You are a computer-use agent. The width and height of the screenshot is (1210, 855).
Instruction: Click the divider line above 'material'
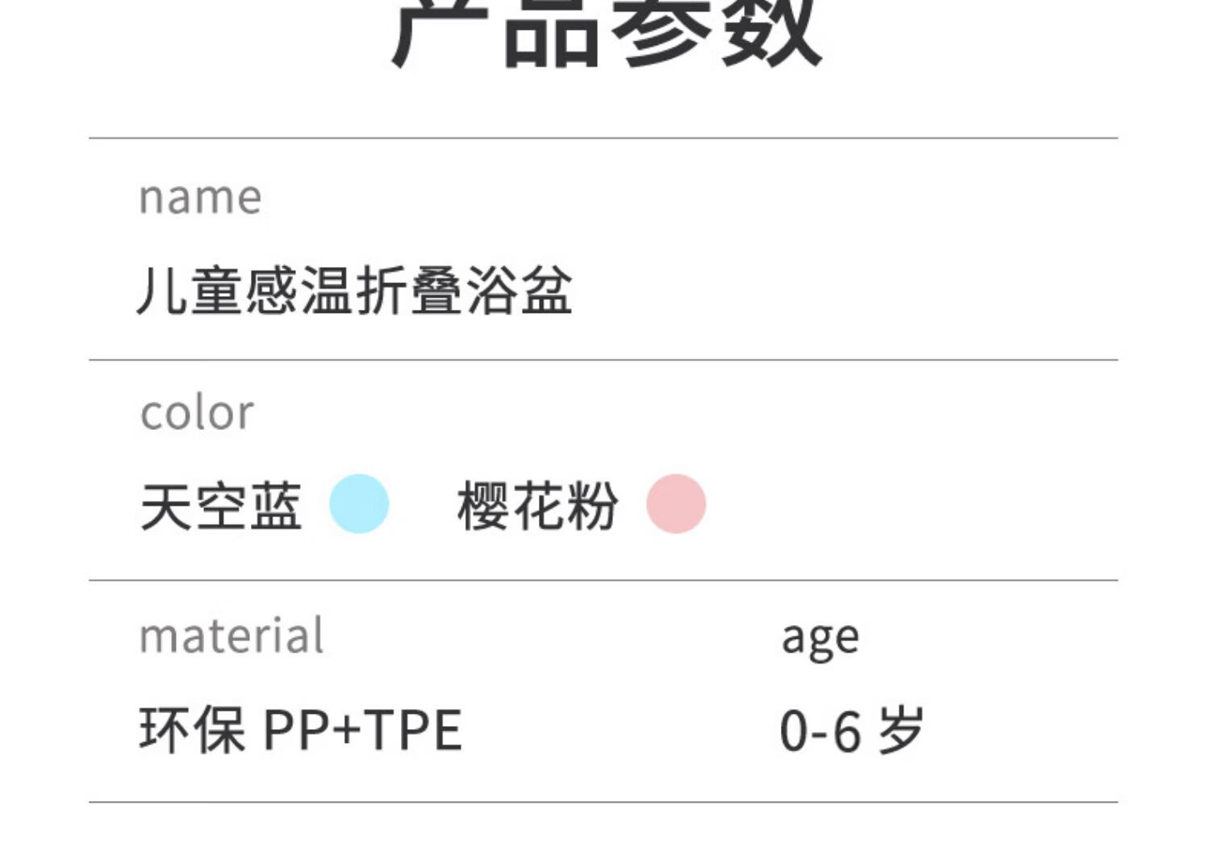pos(603,580)
